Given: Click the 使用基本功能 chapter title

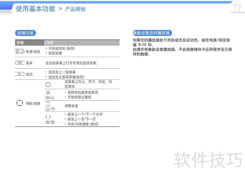Looking at the screenshot, I should [35, 9].
